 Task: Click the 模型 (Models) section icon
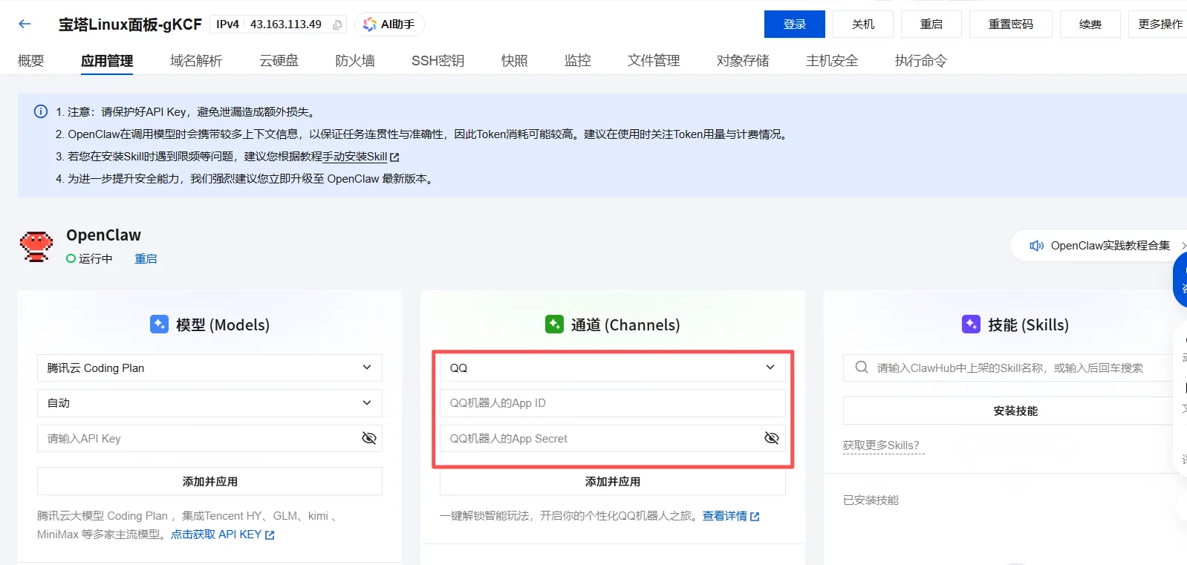[159, 324]
